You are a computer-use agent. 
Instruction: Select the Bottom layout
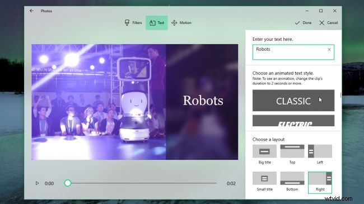pyautogui.click(x=292, y=182)
